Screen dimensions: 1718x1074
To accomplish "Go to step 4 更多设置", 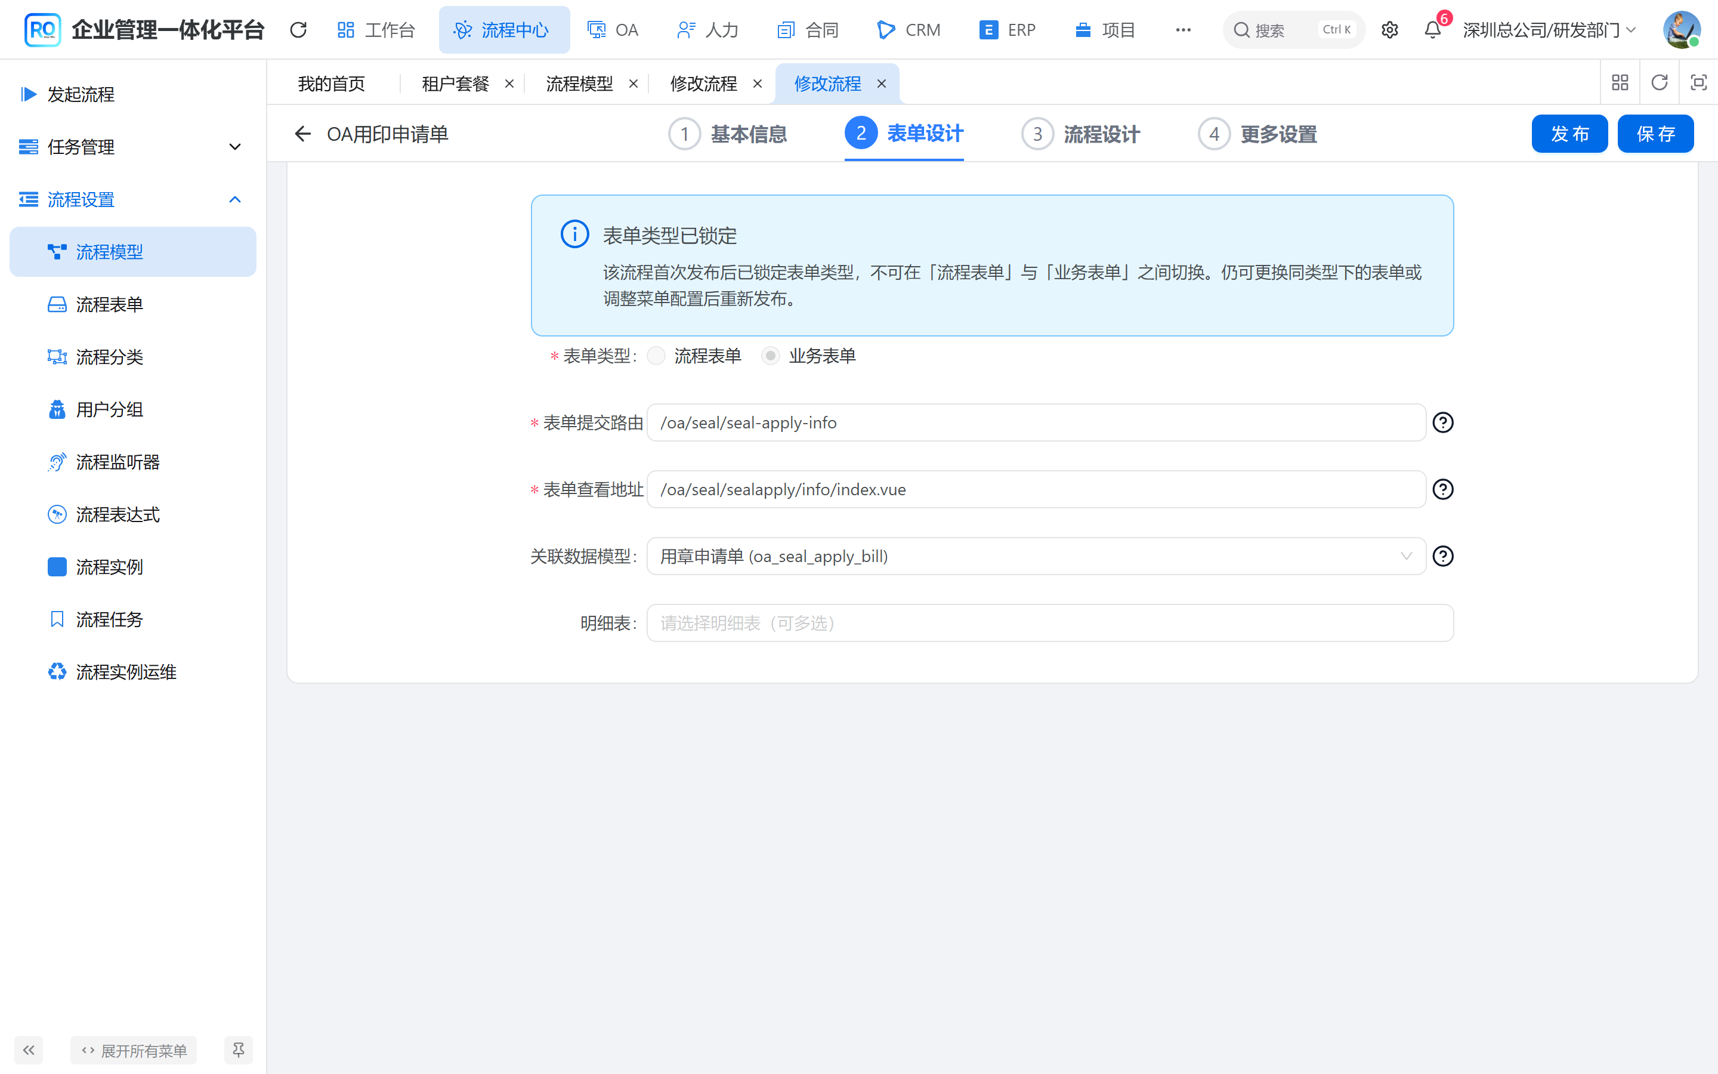I will tap(1257, 134).
